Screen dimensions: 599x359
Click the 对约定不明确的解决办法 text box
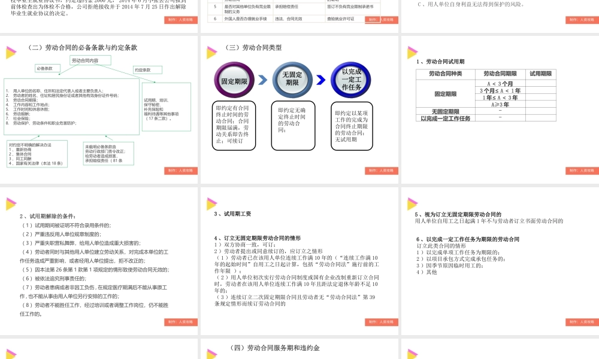tap(37, 153)
